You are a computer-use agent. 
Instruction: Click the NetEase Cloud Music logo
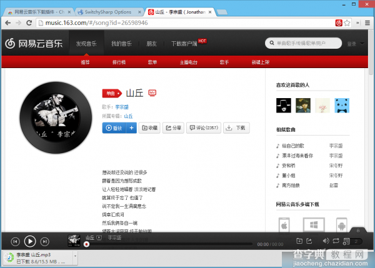tap(34, 43)
